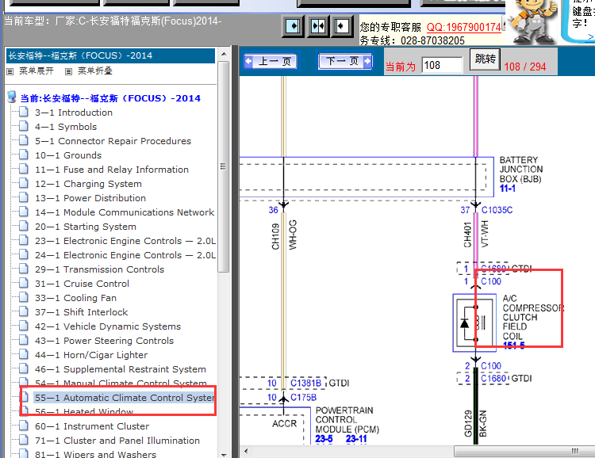Click the upper C100 connector label
The height and width of the screenshot is (458, 595).
[x=491, y=281]
